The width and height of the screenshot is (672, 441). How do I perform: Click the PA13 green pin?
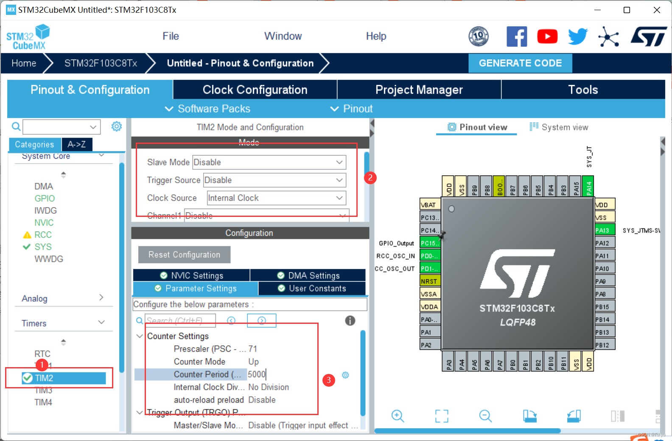[605, 230]
